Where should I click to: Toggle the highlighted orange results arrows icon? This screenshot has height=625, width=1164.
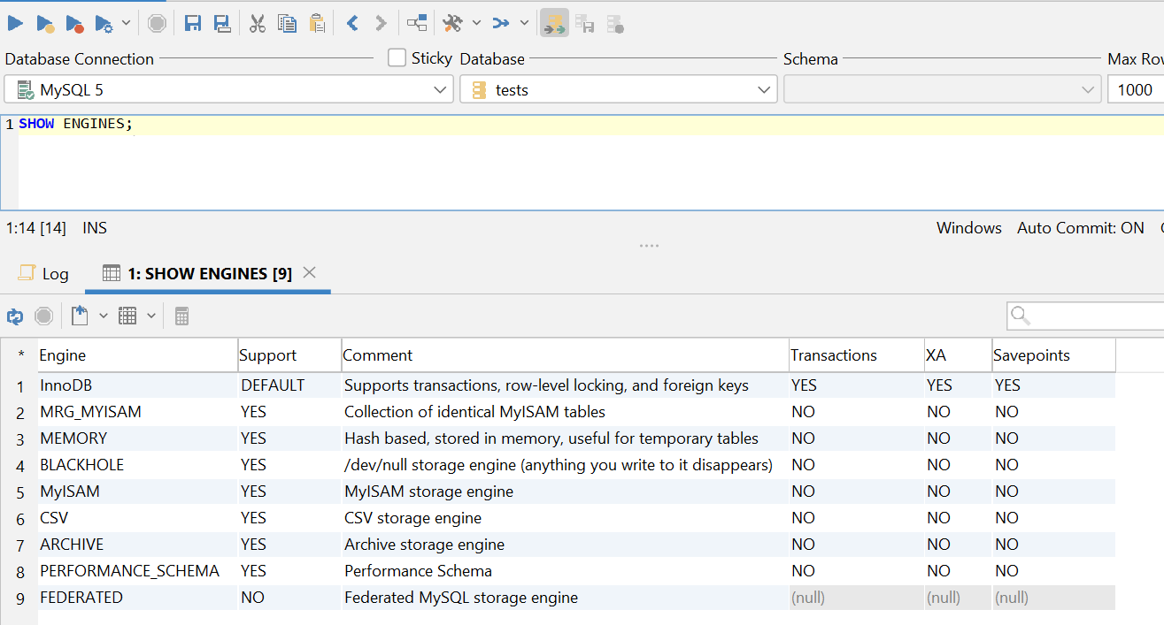(555, 23)
